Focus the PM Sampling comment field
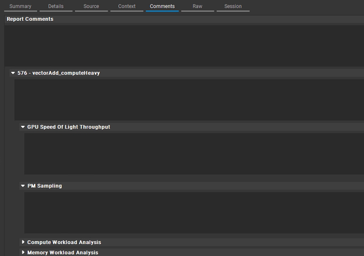This screenshot has width=364, height=256. point(193,213)
